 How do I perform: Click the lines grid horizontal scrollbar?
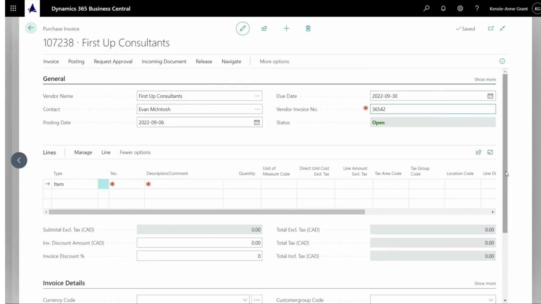click(x=207, y=212)
